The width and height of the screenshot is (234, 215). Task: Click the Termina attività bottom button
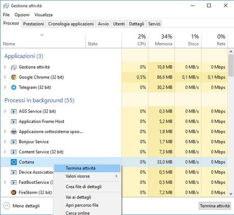(x=215, y=206)
